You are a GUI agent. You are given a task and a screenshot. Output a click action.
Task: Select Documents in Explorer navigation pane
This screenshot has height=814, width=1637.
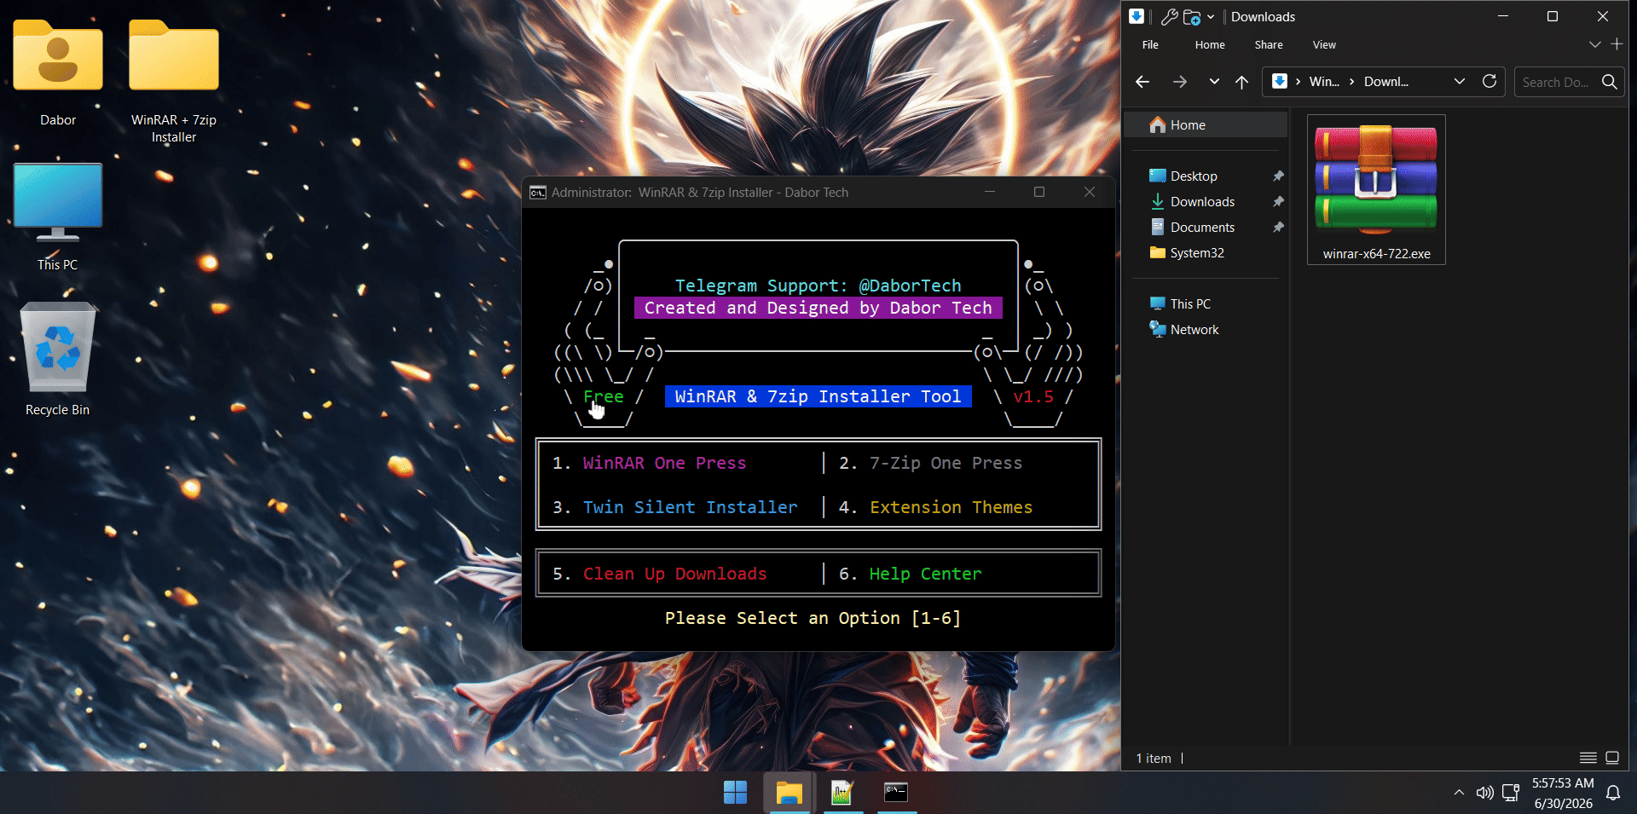(x=1202, y=227)
